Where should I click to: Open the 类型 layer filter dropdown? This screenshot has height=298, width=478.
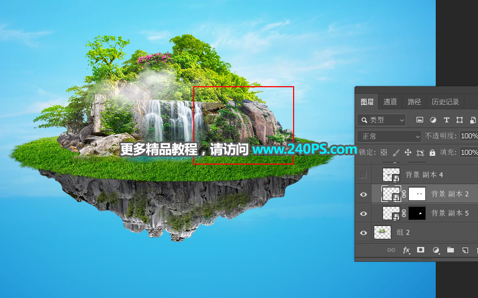pyautogui.click(x=381, y=120)
